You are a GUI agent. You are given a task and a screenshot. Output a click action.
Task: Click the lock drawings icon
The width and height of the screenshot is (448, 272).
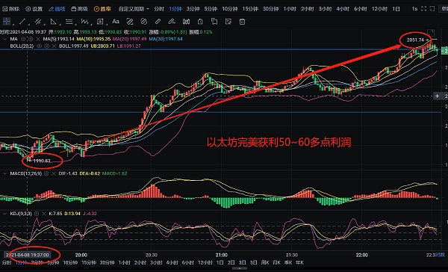point(200,22)
